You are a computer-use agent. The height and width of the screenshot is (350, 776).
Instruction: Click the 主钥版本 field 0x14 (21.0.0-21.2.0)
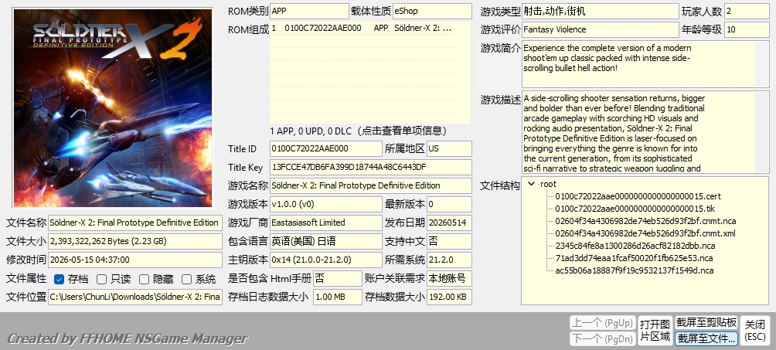pyautogui.click(x=325, y=260)
